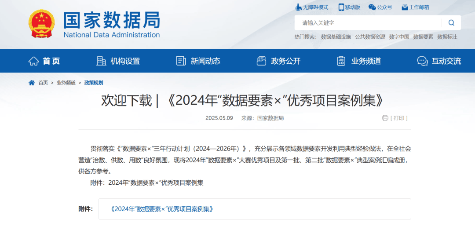Click the 移动版 link

pos(353,7)
